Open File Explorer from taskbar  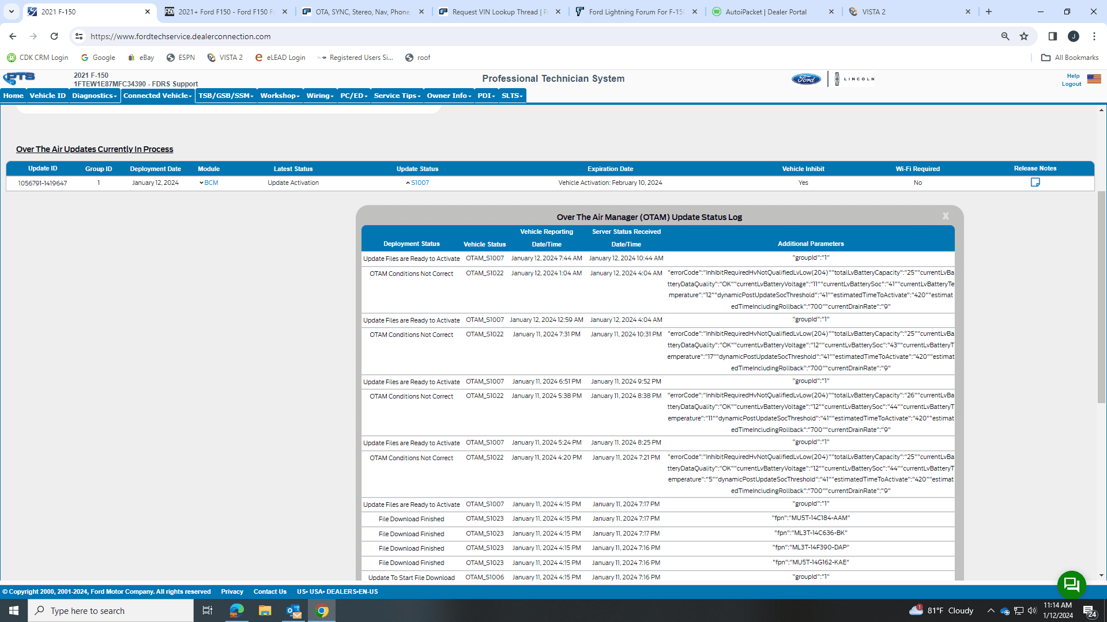click(x=265, y=610)
